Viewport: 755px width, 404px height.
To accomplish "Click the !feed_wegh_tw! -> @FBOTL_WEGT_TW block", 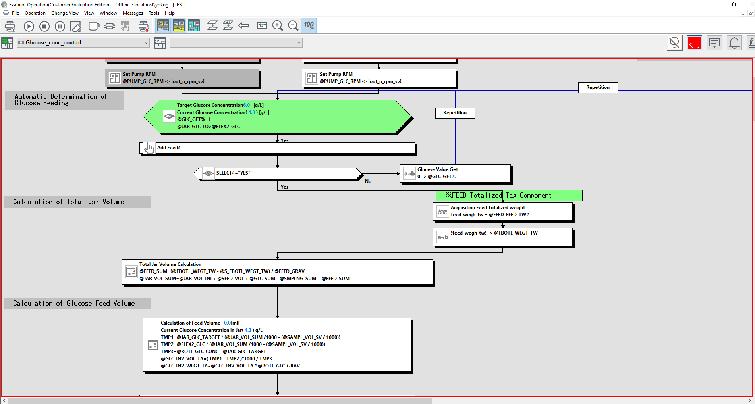I will 503,237.
